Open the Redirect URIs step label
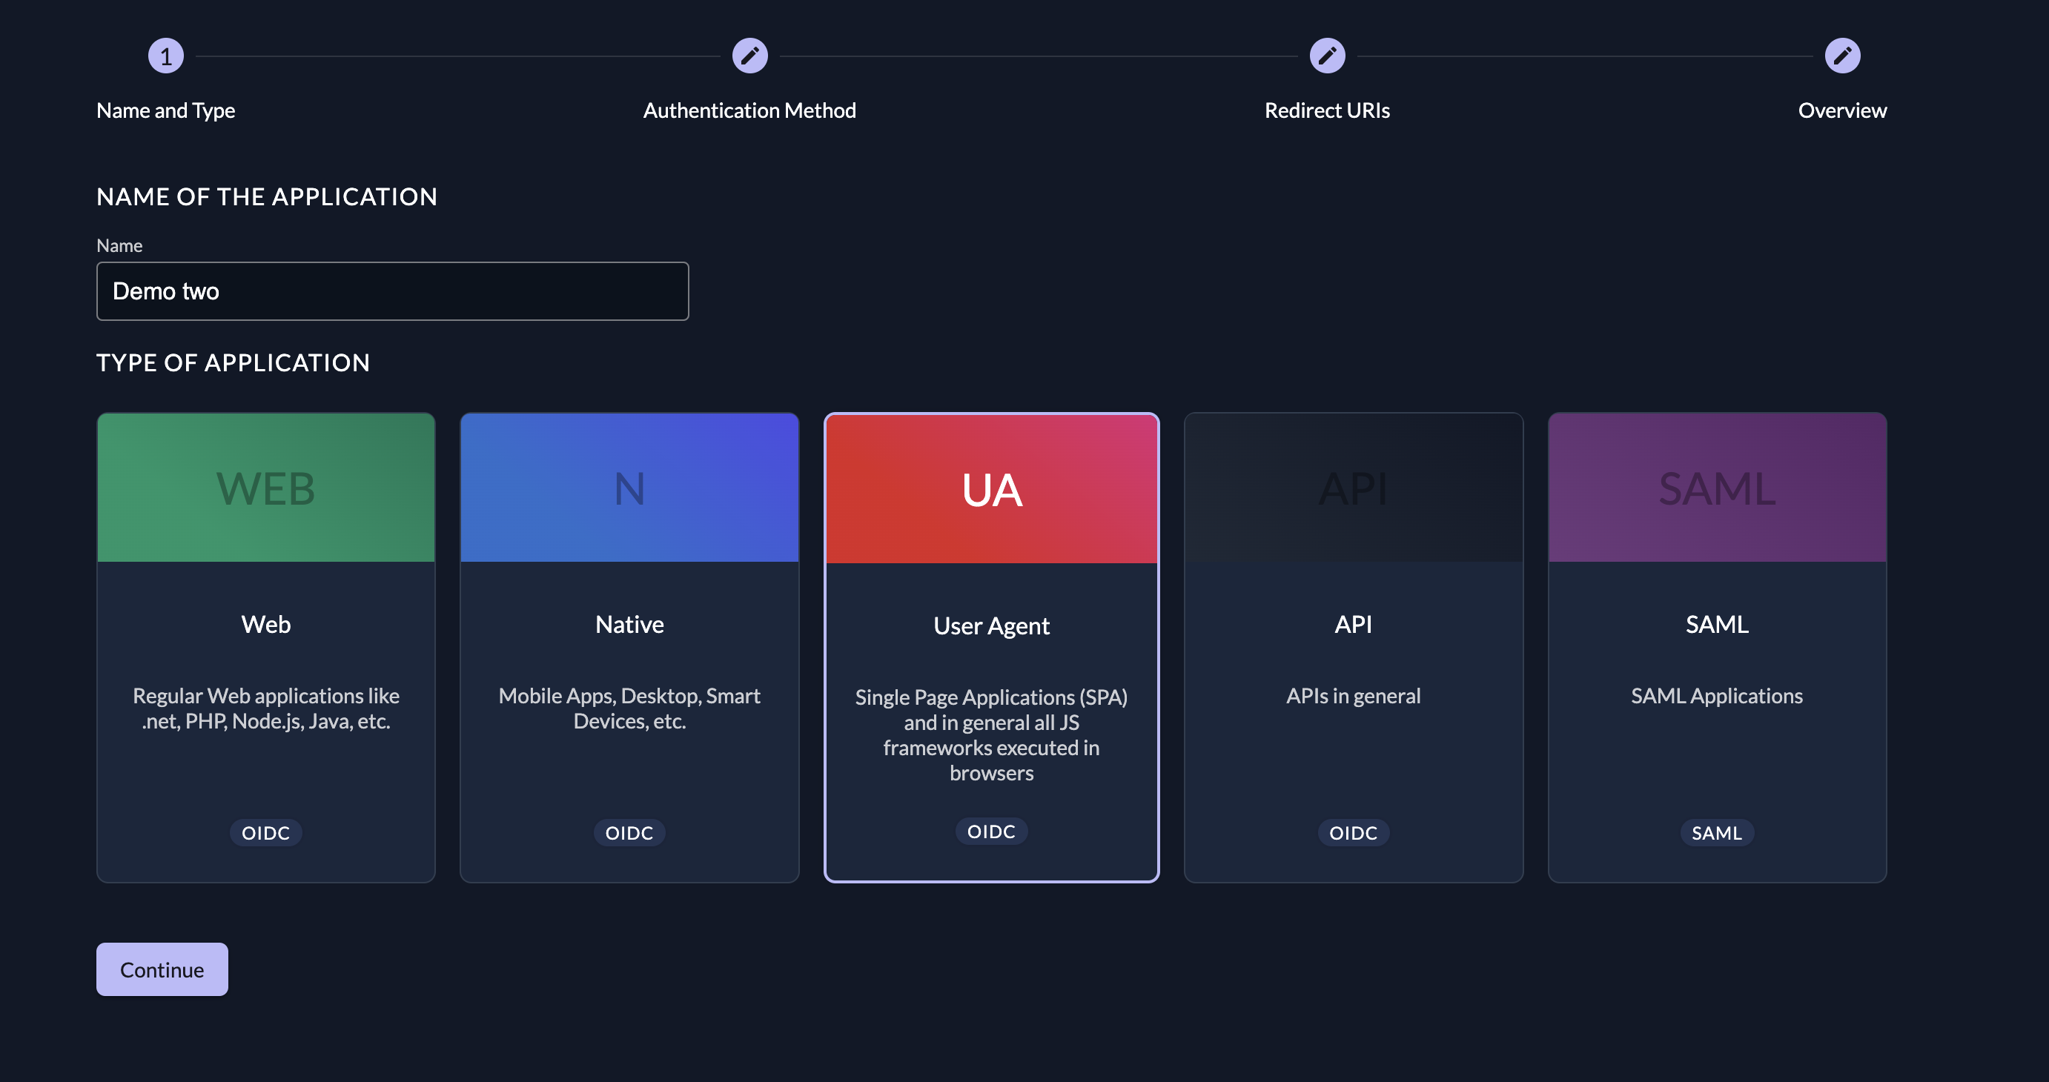Viewport: 2049px width, 1082px height. point(1327,110)
